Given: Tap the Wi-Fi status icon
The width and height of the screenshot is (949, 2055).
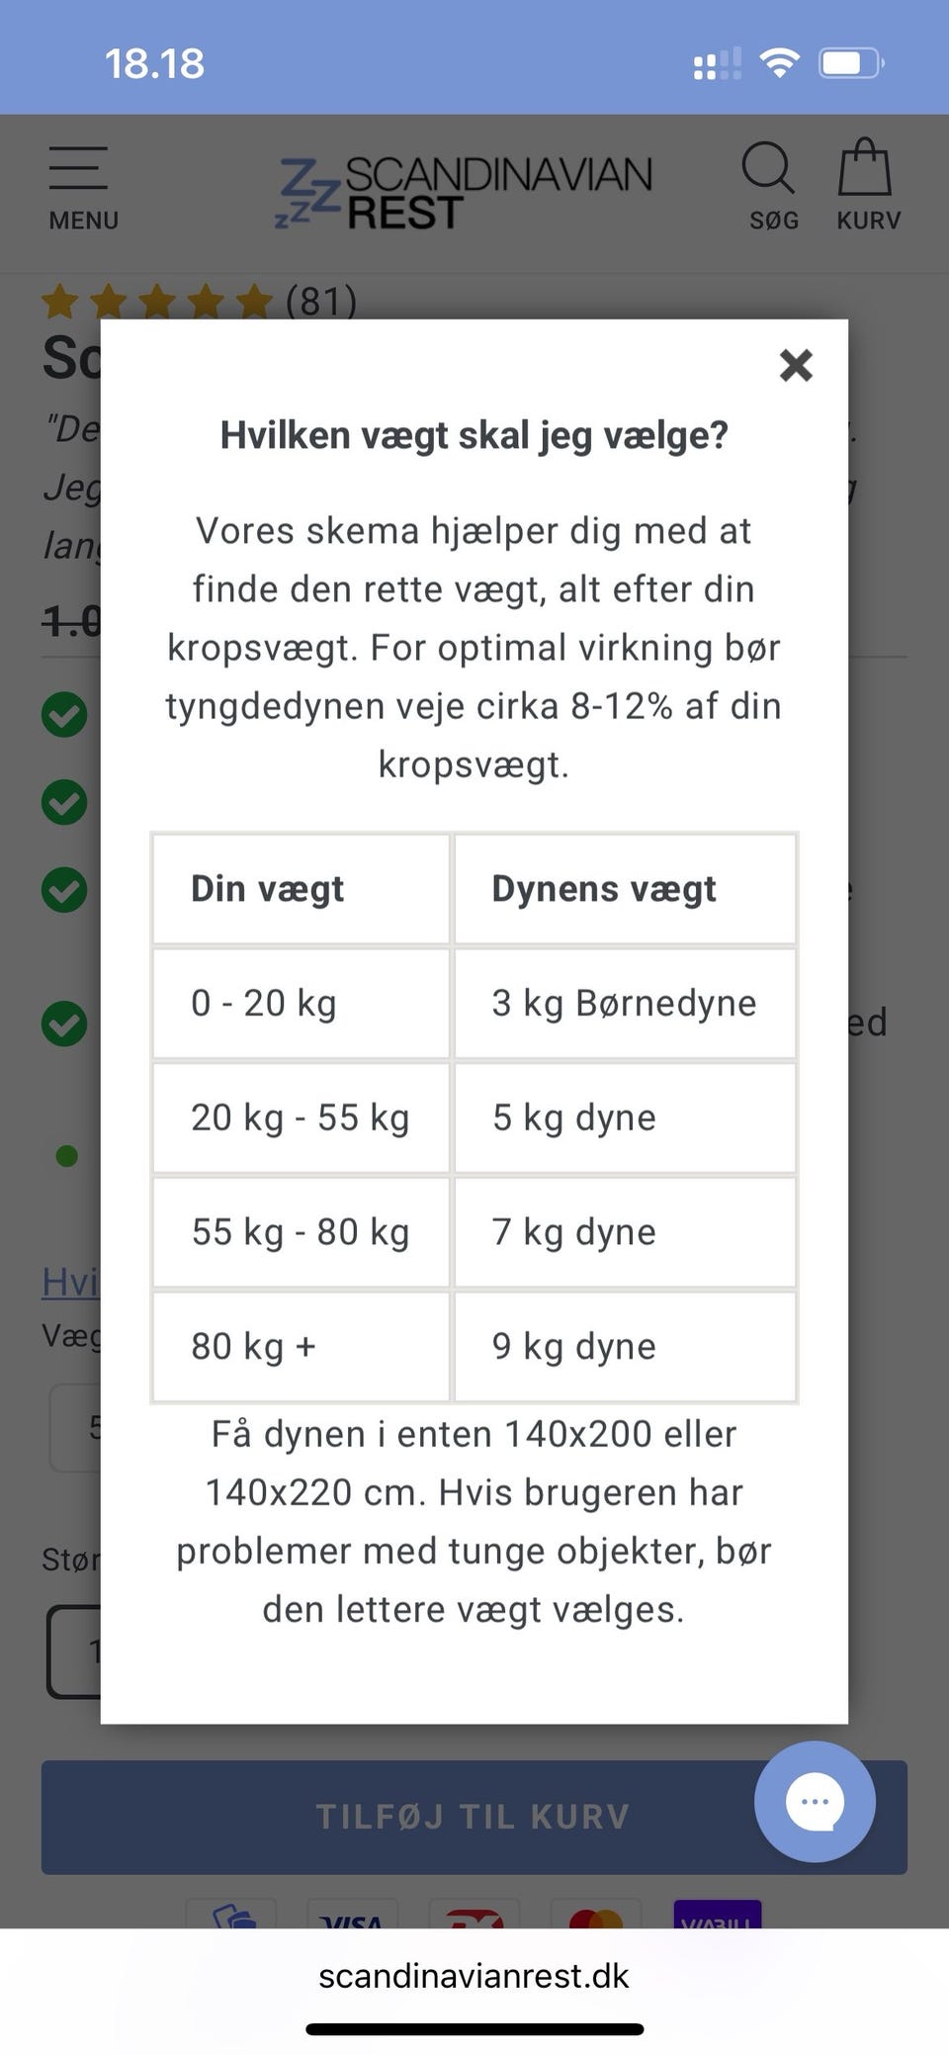Looking at the screenshot, I should coord(780,64).
